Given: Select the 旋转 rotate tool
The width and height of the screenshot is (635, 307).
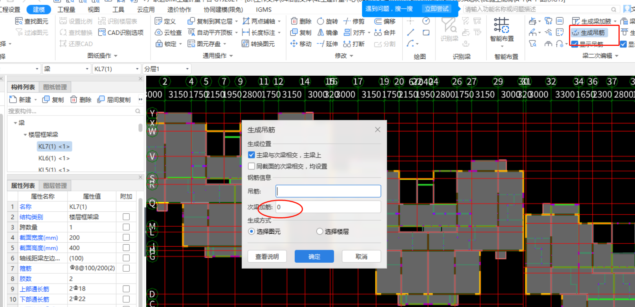Looking at the screenshot, I should click(328, 21).
